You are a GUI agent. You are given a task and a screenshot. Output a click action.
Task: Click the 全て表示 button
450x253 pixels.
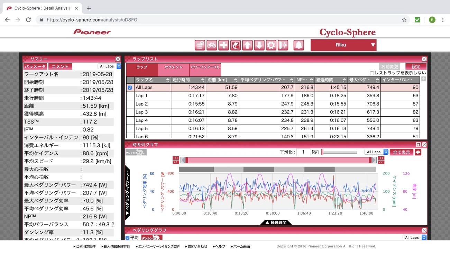coord(401,152)
